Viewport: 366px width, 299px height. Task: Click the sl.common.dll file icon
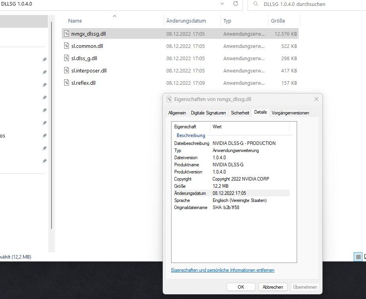coord(67,46)
